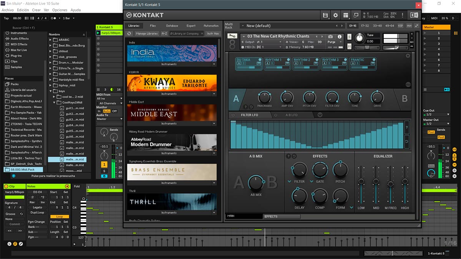
Task: Select the FRANTIC pattern slot
Action: [x=363, y=64]
